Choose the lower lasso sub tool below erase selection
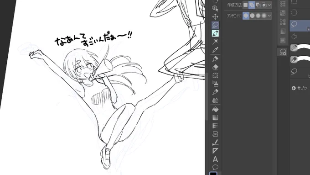 pyautogui.click(x=300, y=72)
